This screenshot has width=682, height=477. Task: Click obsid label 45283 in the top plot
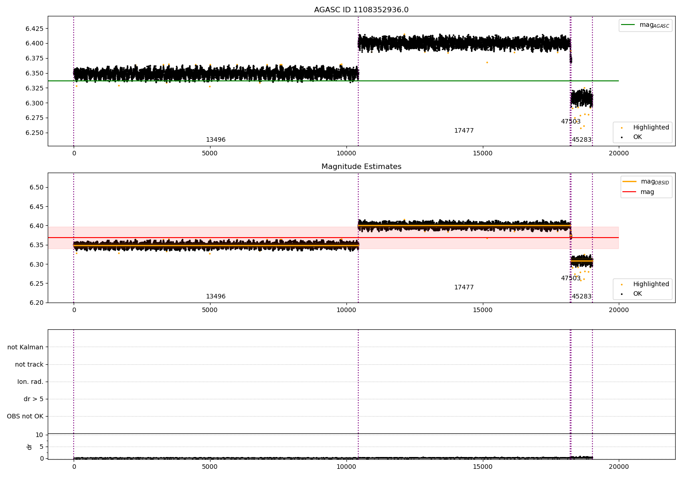pos(582,140)
